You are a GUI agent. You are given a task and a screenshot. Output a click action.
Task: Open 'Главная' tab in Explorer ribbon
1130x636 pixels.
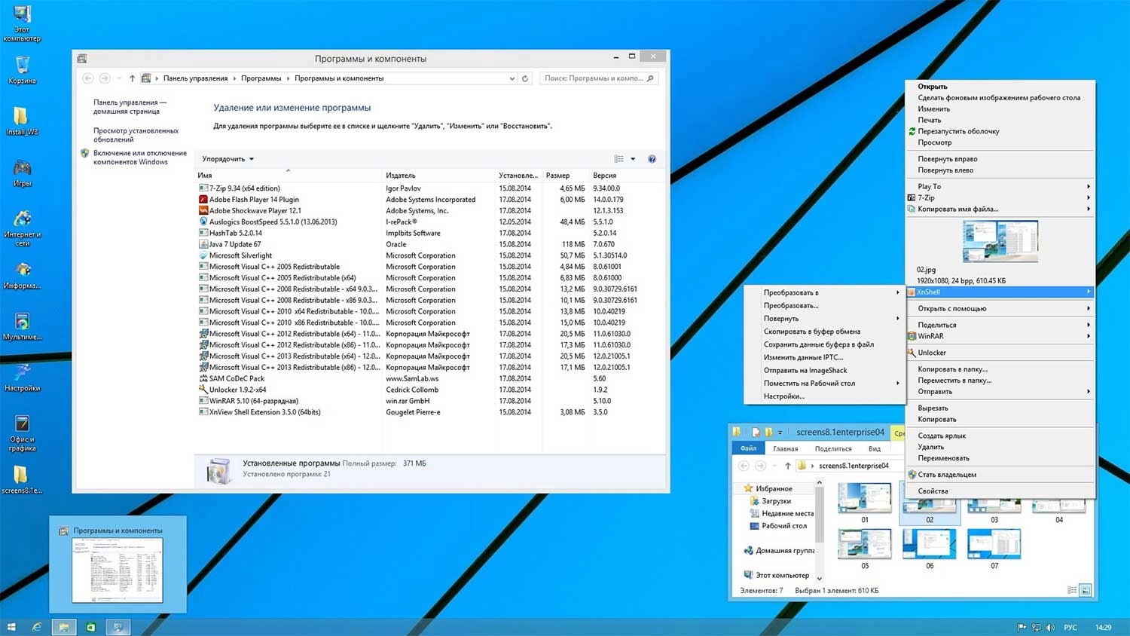pyautogui.click(x=785, y=448)
